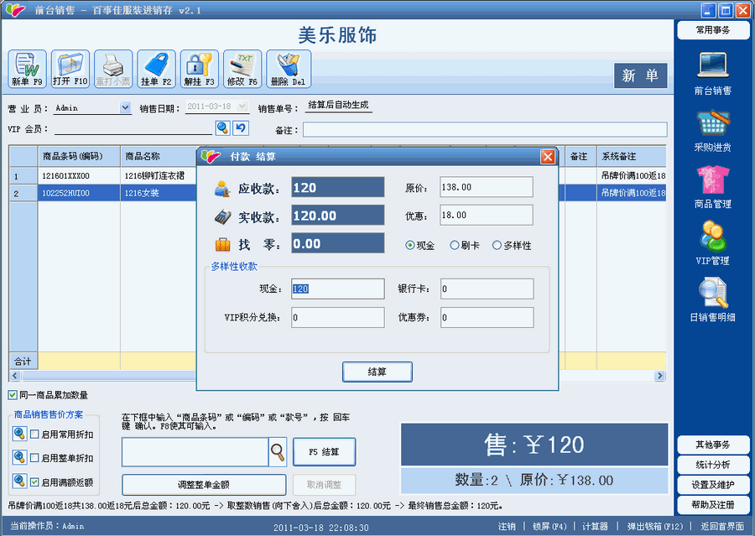Modify the sale using 修改 F6 icon

[244, 68]
